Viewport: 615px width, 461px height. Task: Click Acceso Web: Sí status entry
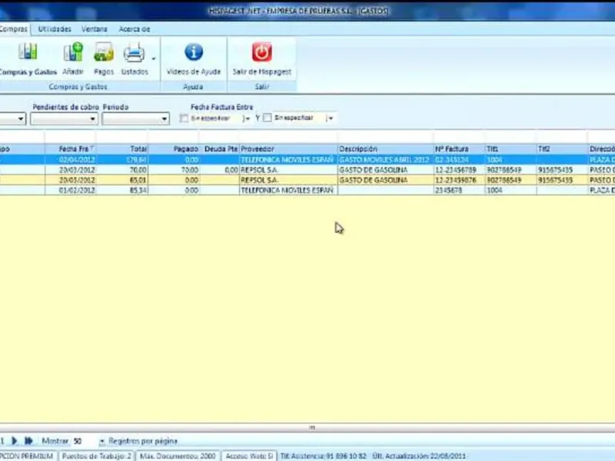pyautogui.click(x=249, y=456)
